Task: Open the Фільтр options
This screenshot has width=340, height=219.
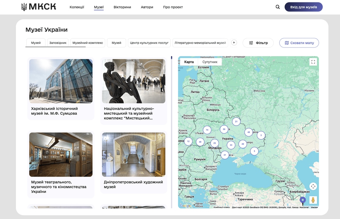Action: 258,43
